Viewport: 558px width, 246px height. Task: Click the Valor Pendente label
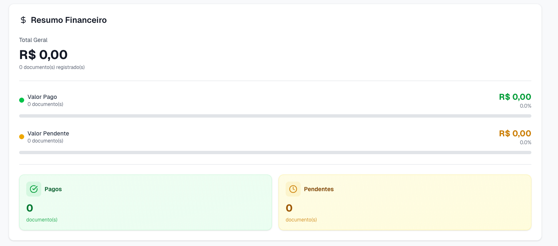48,133
